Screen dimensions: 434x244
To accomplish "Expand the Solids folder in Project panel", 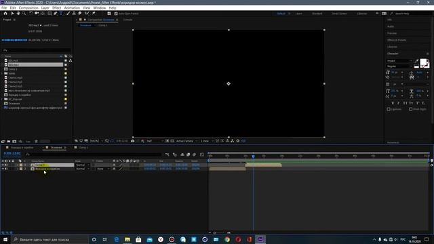I will point(3,73).
